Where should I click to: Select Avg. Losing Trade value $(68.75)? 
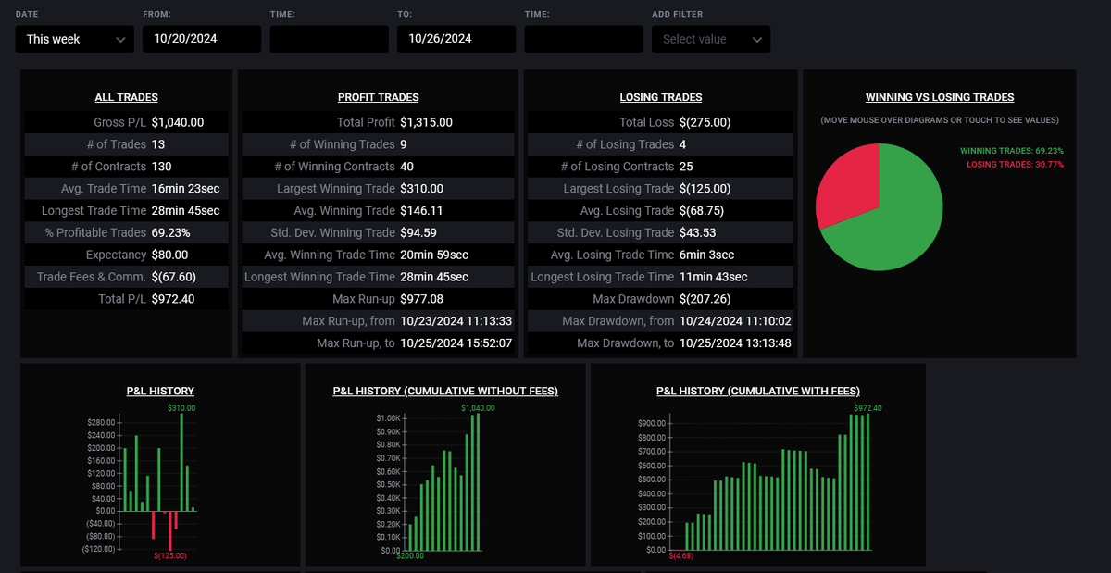(x=701, y=211)
